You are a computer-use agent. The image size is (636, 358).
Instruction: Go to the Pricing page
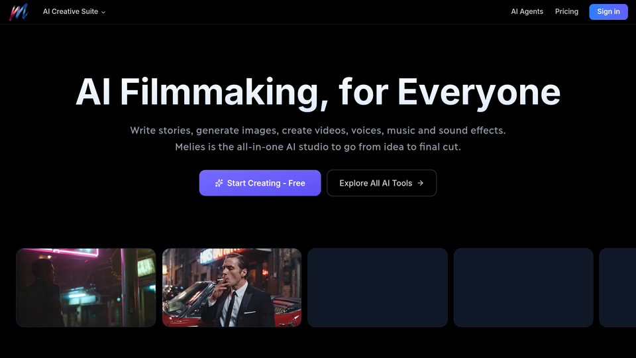pos(566,12)
